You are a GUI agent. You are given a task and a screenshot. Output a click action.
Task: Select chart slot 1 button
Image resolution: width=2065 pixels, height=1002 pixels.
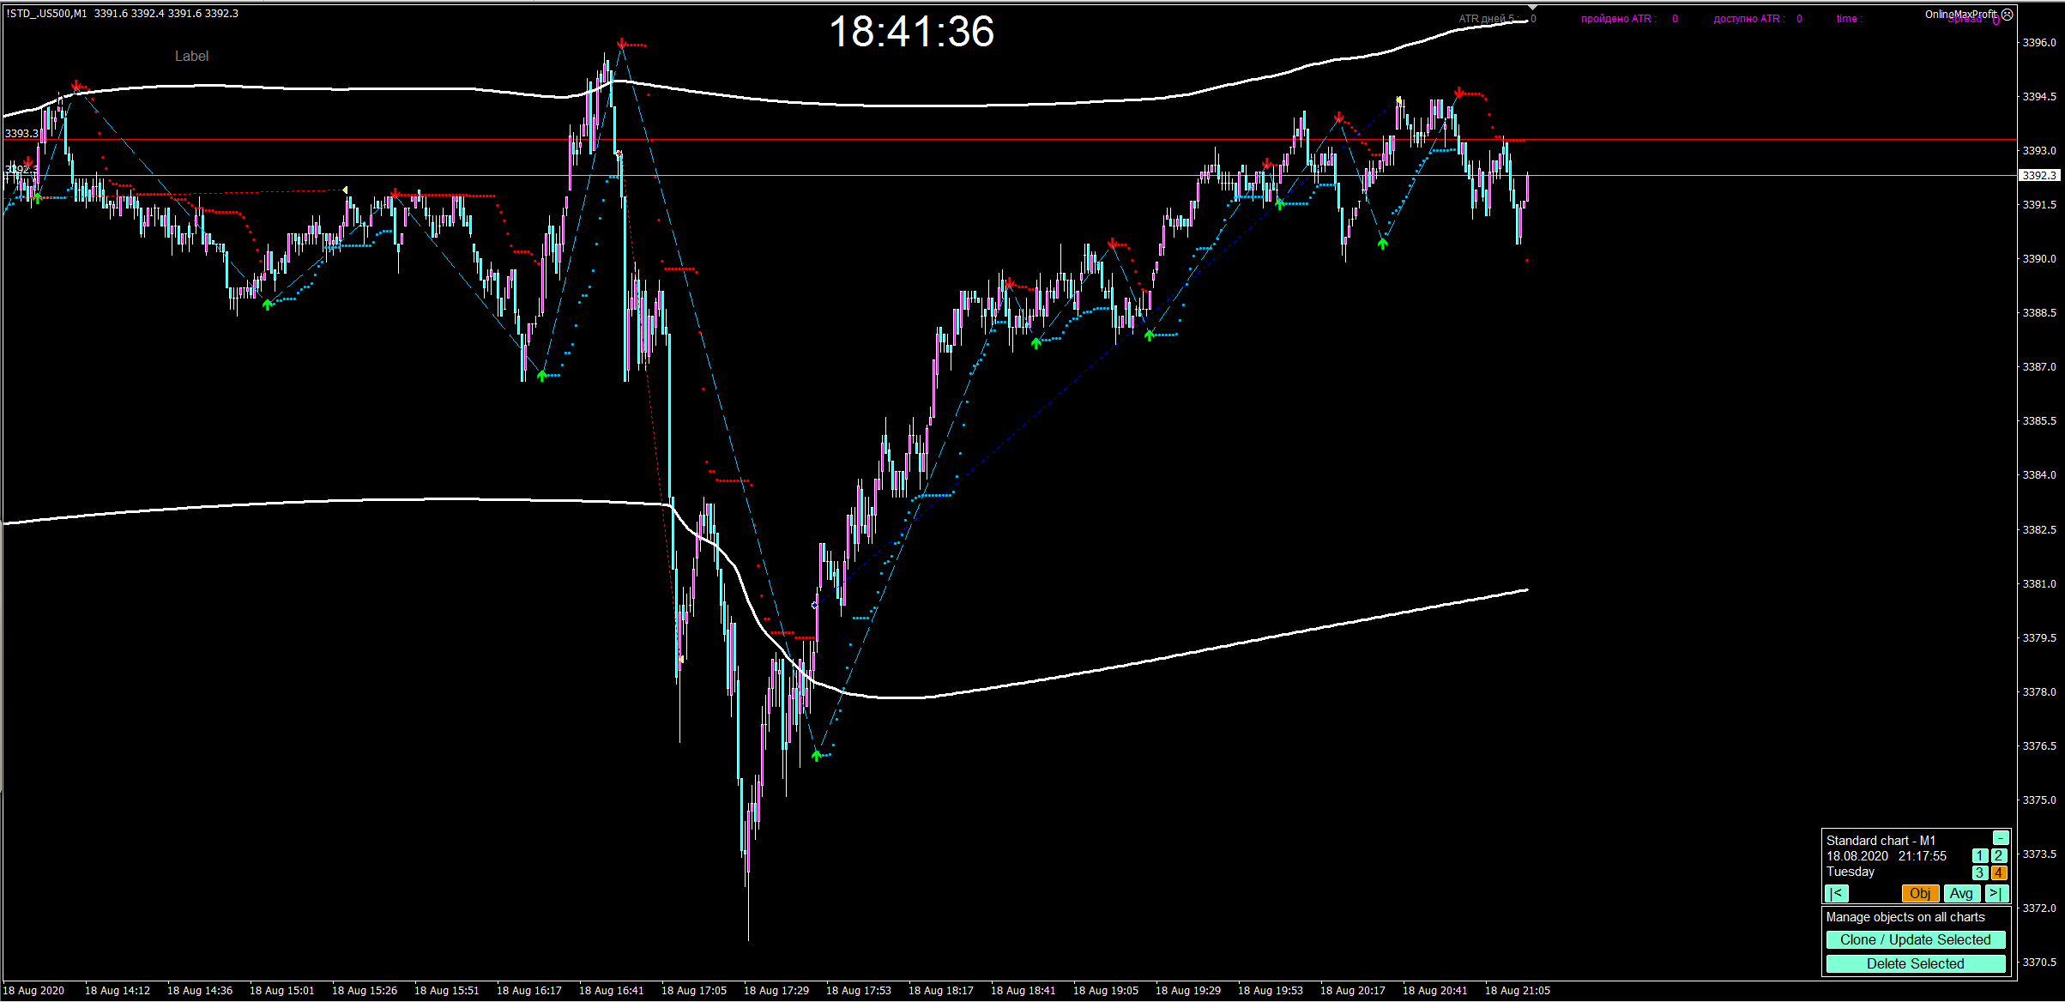1980,855
